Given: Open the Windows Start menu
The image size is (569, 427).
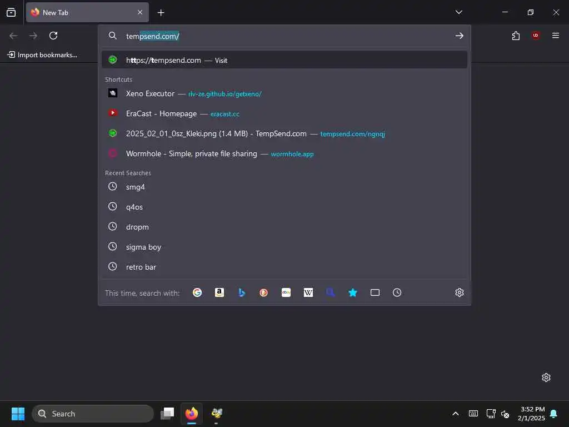Looking at the screenshot, I should tap(18, 414).
